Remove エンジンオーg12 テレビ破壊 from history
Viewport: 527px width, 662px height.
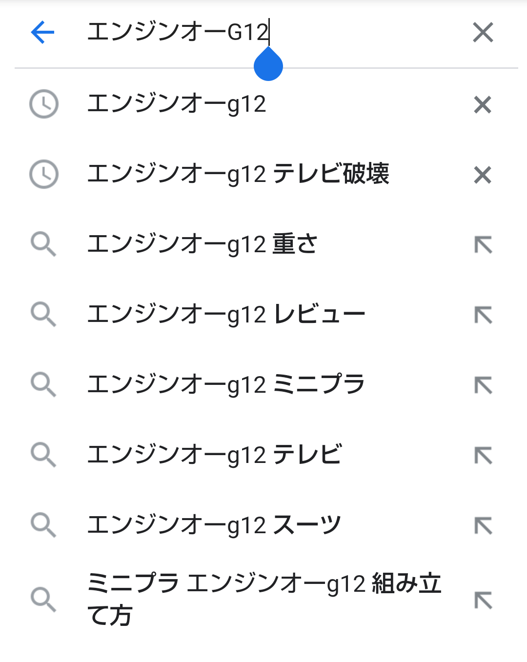click(483, 175)
